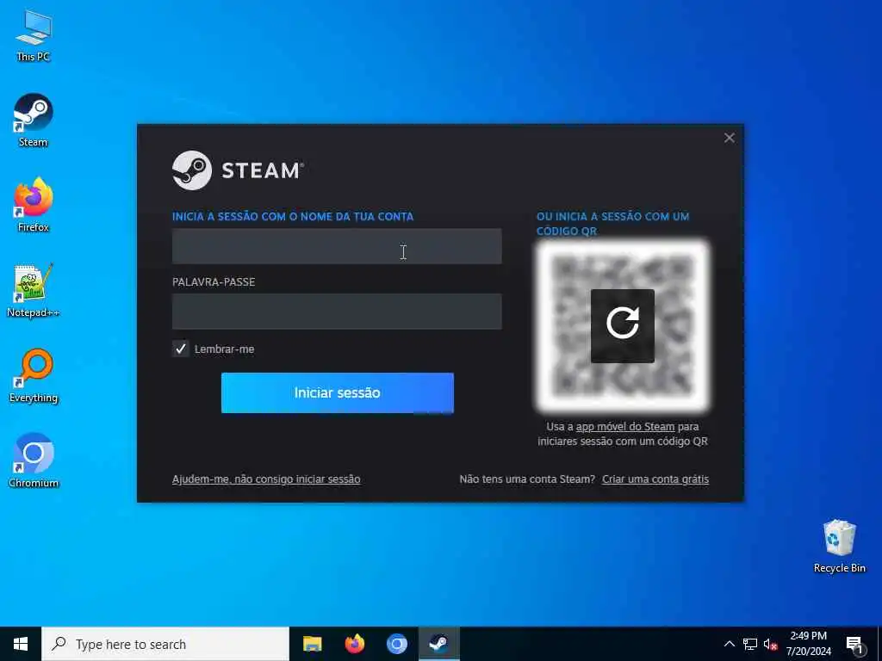Image resolution: width=882 pixels, height=661 pixels.
Task: Launch Firefox from the taskbar
Action: pos(354,644)
